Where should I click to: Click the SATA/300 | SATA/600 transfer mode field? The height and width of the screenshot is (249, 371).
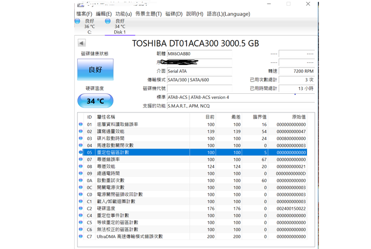pos(199,80)
